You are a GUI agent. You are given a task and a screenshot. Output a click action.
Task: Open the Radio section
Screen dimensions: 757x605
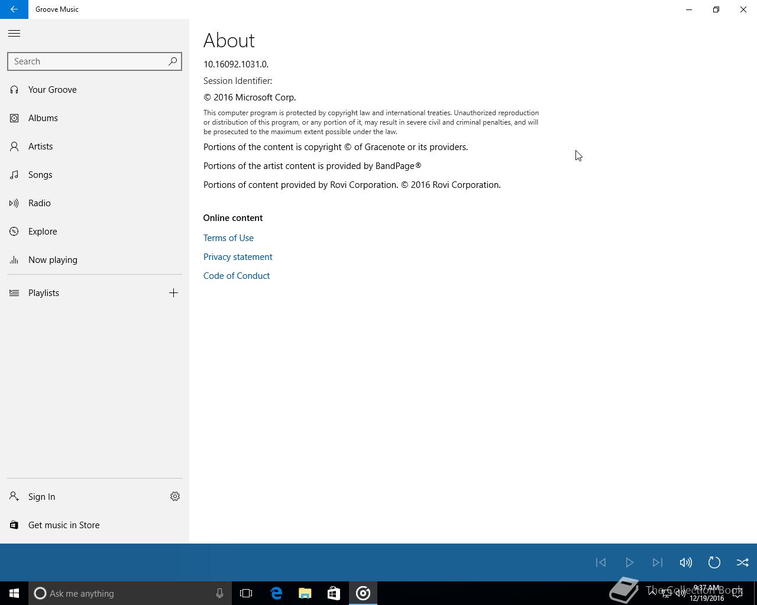coord(95,203)
